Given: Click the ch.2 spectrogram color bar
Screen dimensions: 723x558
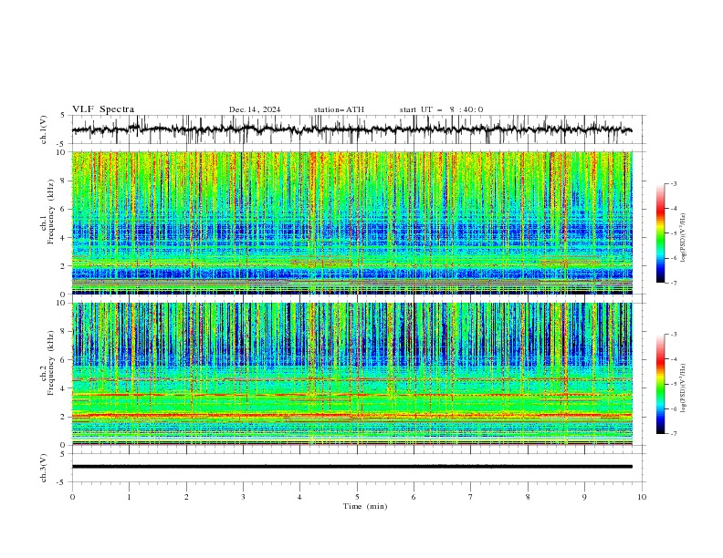Looking at the screenshot, I should tap(660, 384).
